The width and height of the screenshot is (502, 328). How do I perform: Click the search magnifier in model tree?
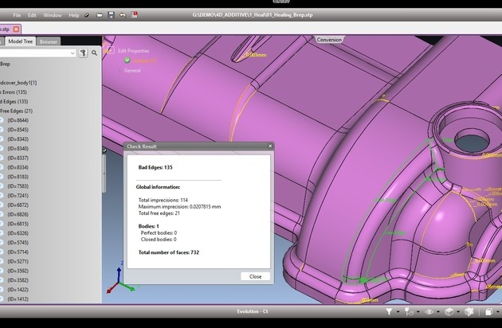[94, 53]
